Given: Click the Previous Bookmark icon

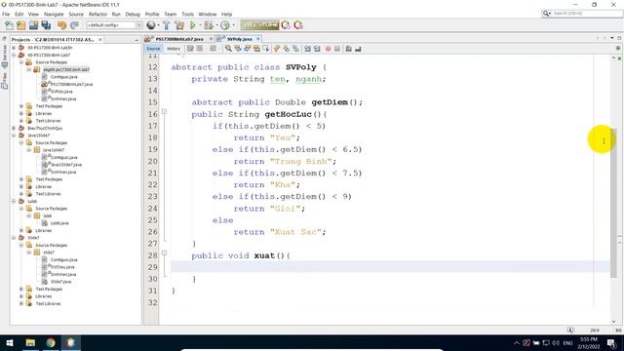Looking at the screenshot, I should point(277,49).
